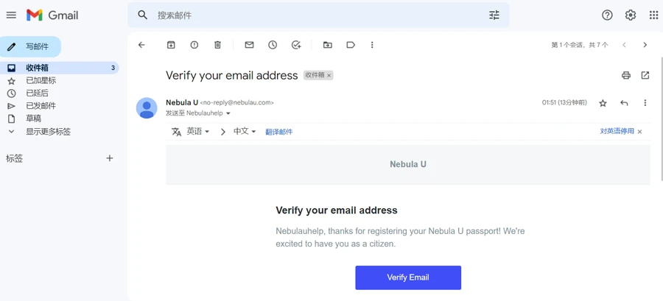Image resolution: width=663 pixels, height=301 pixels.
Task: Archive this email with the archive icon
Action: coord(171,45)
